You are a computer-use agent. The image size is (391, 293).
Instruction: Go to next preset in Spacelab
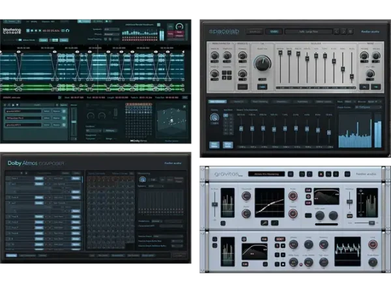[x=343, y=32]
